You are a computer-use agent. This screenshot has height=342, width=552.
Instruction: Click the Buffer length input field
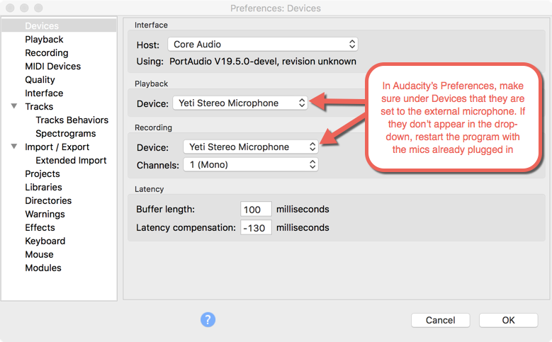tap(256, 209)
